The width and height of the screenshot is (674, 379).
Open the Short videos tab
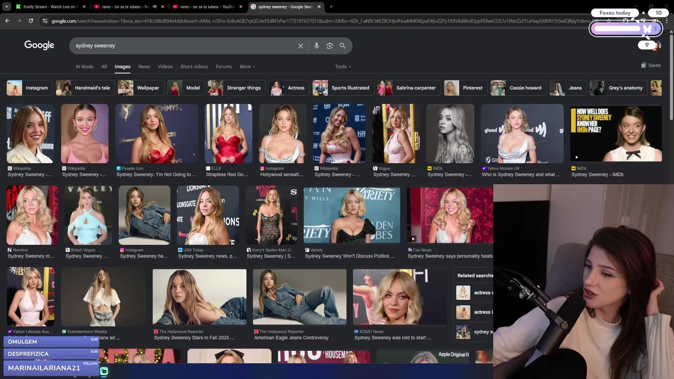(x=194, y=67)
